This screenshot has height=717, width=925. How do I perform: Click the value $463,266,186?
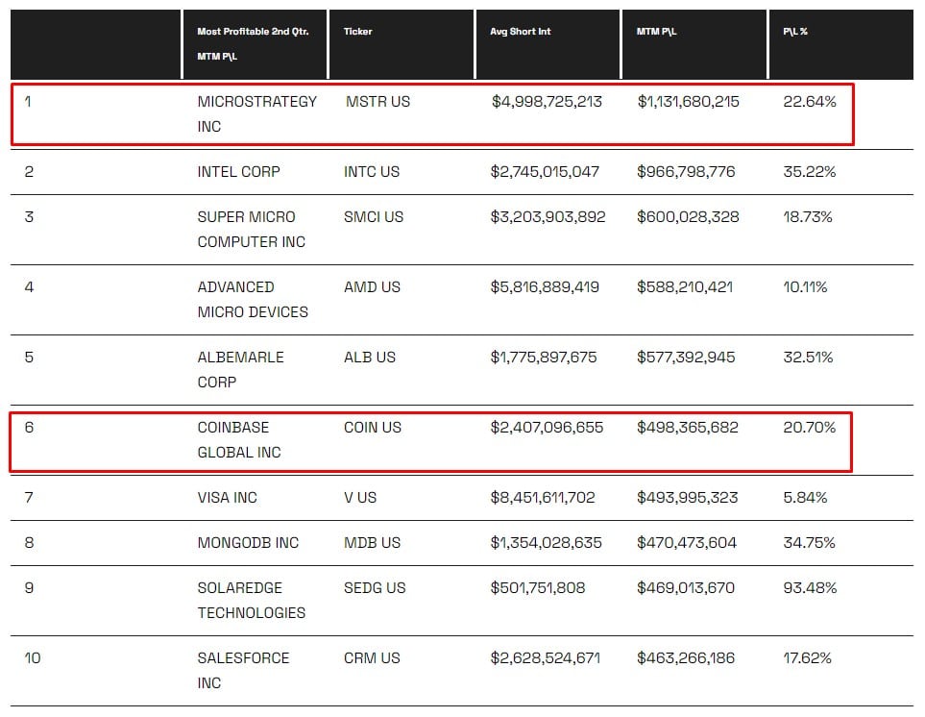tap(686, 658)
